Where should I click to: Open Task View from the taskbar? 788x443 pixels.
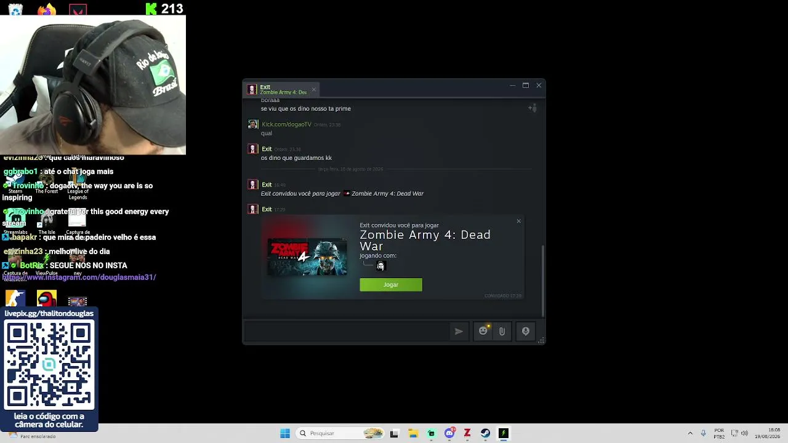tap(394, 433)
